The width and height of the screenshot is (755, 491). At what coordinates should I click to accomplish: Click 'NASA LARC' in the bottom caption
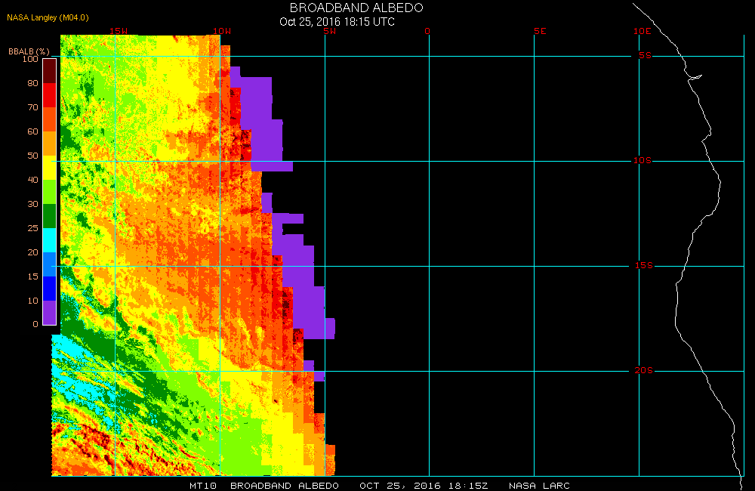click(x=539, y=486)
